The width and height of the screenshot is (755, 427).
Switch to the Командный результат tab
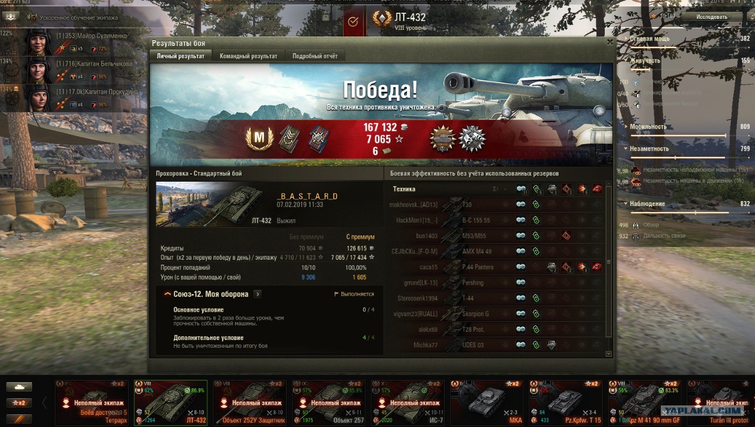tap(248, 56)
